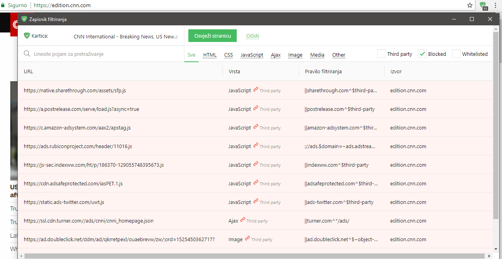Viewport: 502px width, 259px height.
Task: Click the ||indexww.com^$third-party rule cell
Action: click(337, 165)
